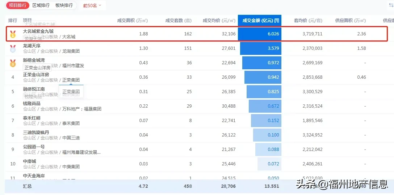Open project 融侨悦江南
394x195 pixels.
pos(34,89)
